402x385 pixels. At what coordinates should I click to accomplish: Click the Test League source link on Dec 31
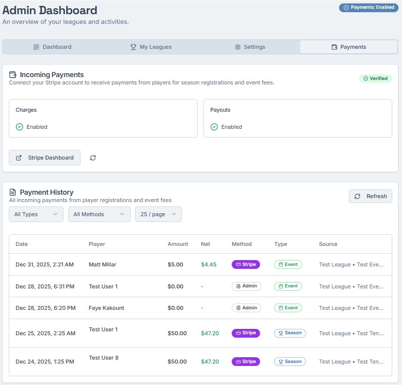335,264
